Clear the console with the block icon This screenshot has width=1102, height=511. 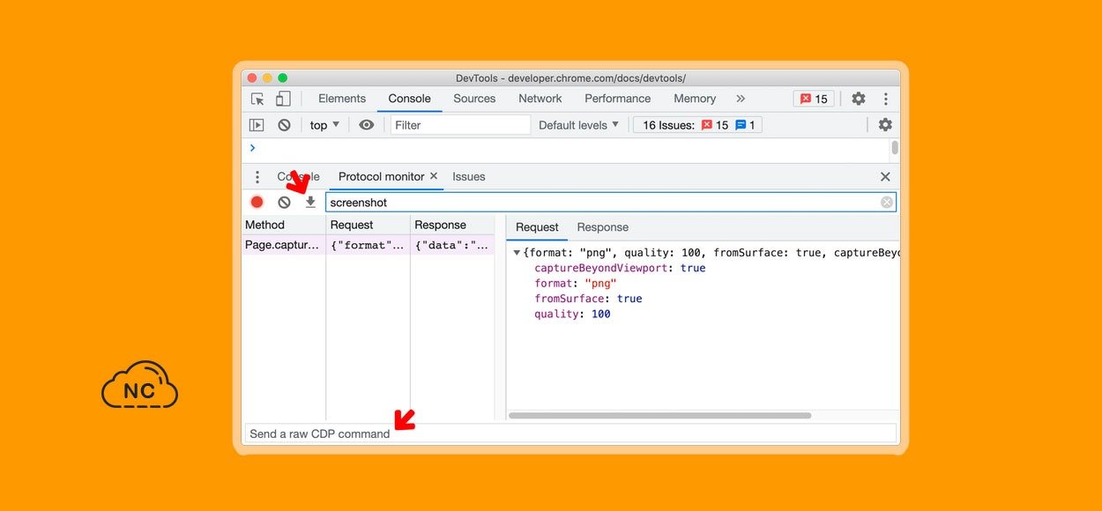coord(284,125)
